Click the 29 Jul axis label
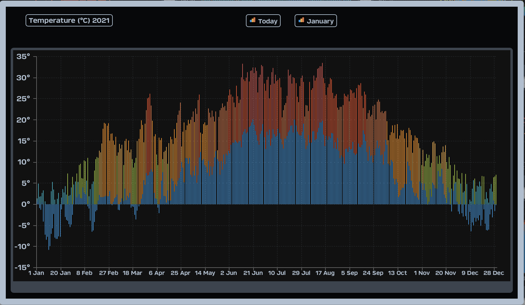Viewport: 525px width, 305px height. (301, 273)
